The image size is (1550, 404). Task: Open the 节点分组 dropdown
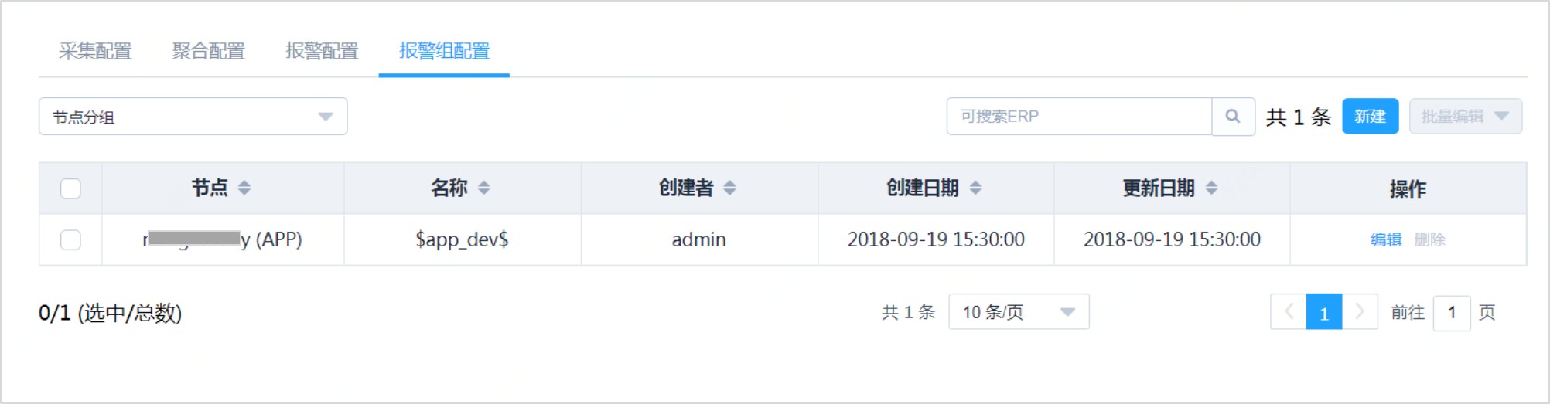tap(193, 117)
